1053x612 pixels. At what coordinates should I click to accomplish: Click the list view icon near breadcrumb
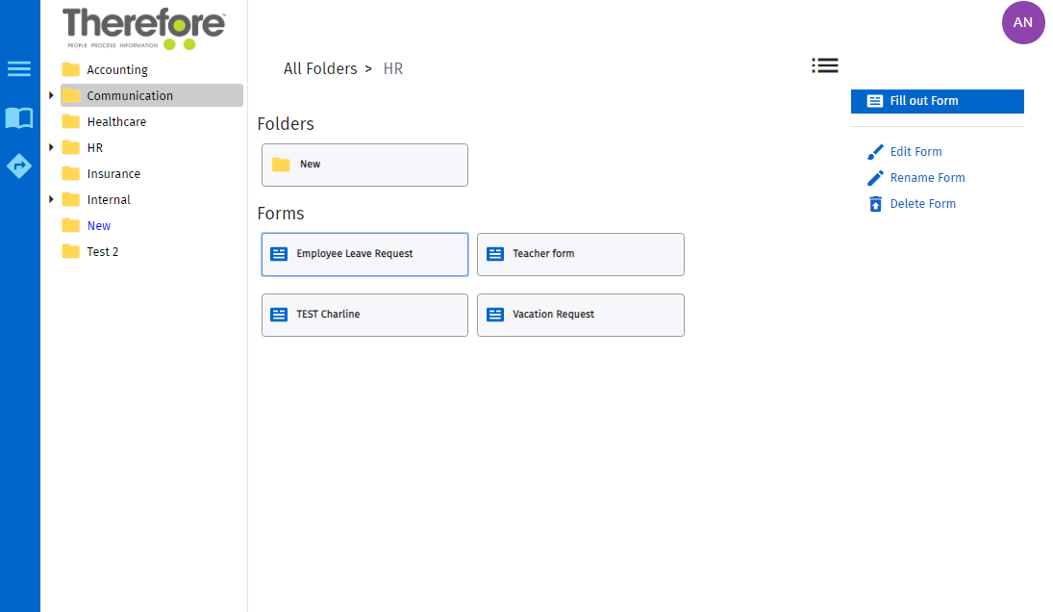[824, 65]
